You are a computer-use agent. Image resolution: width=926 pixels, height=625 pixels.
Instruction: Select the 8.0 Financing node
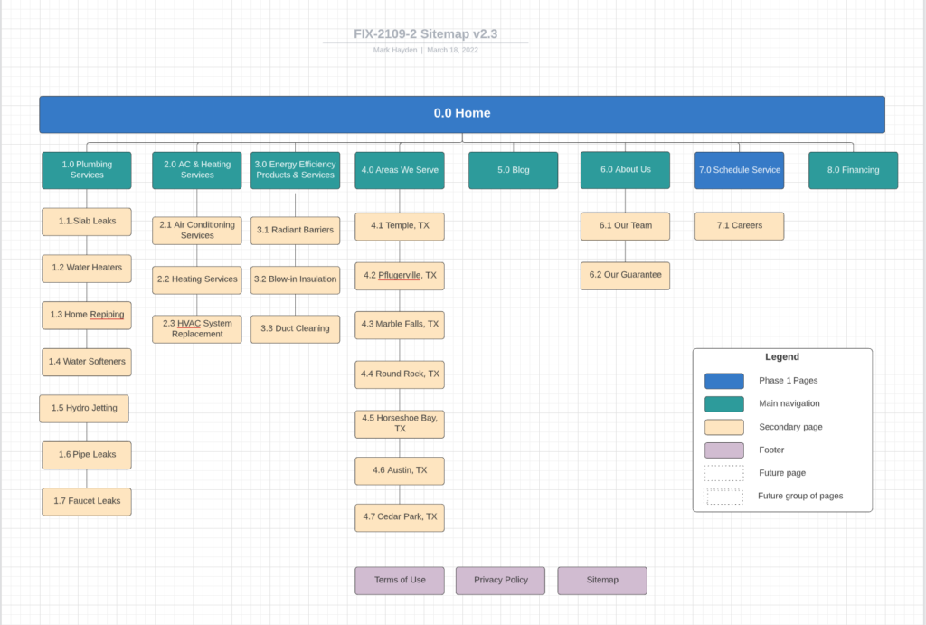click(x=853, y=170)
